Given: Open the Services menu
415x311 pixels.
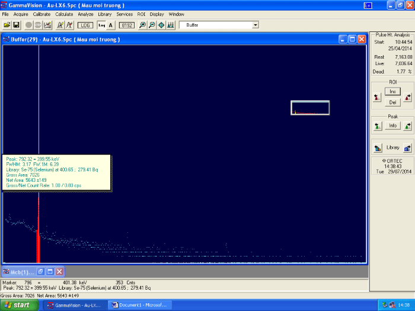Looking at the screenshot, I should tap(124, 14).
